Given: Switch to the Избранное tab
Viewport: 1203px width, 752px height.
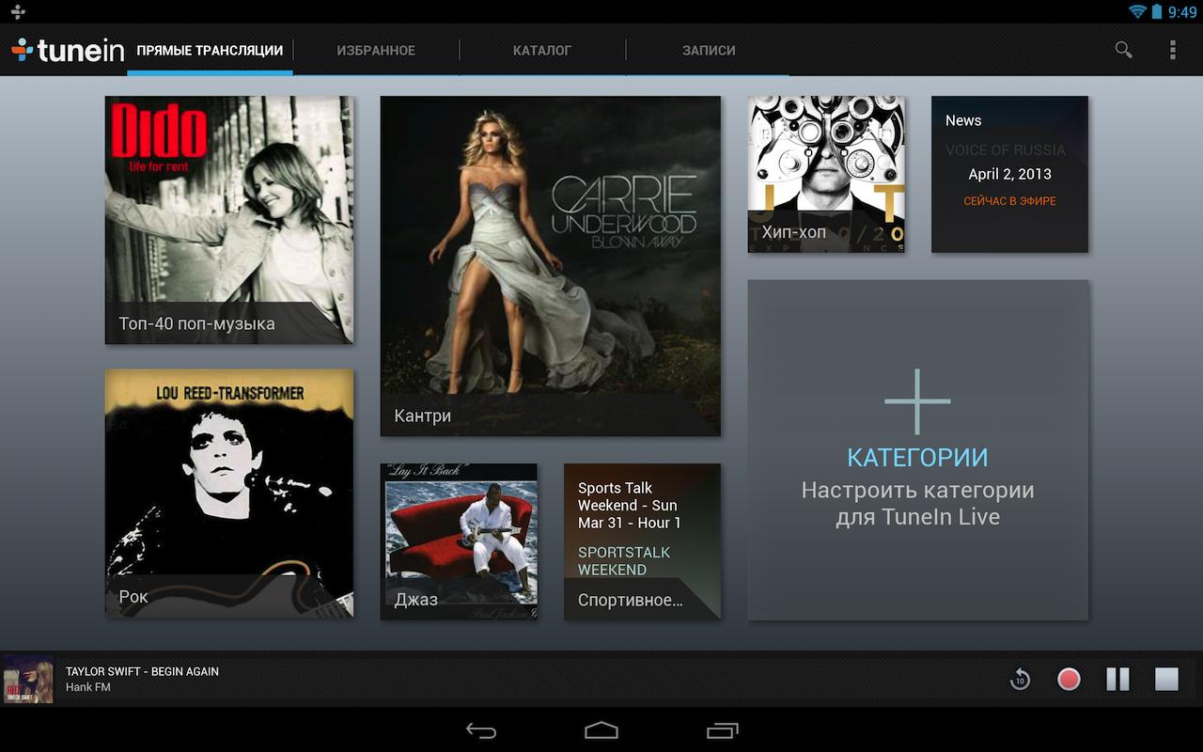Looking at the screenshot, I should tap(376, 51).
